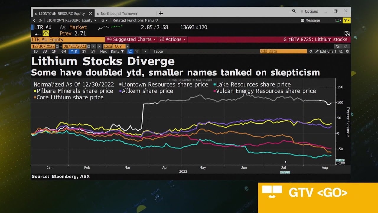Viewport: 378px width, 213px height.
Task: Click the forward navigation arrow
Action: (40, 20)
